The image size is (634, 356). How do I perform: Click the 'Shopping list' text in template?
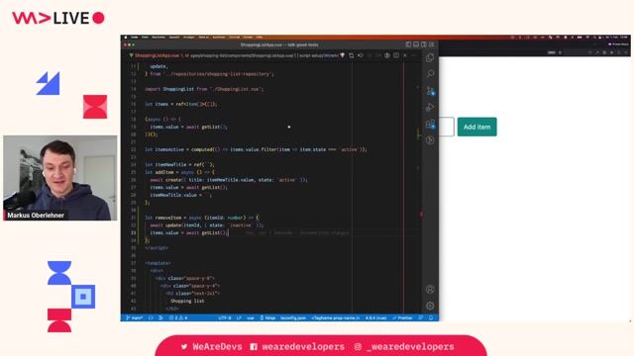187,301
